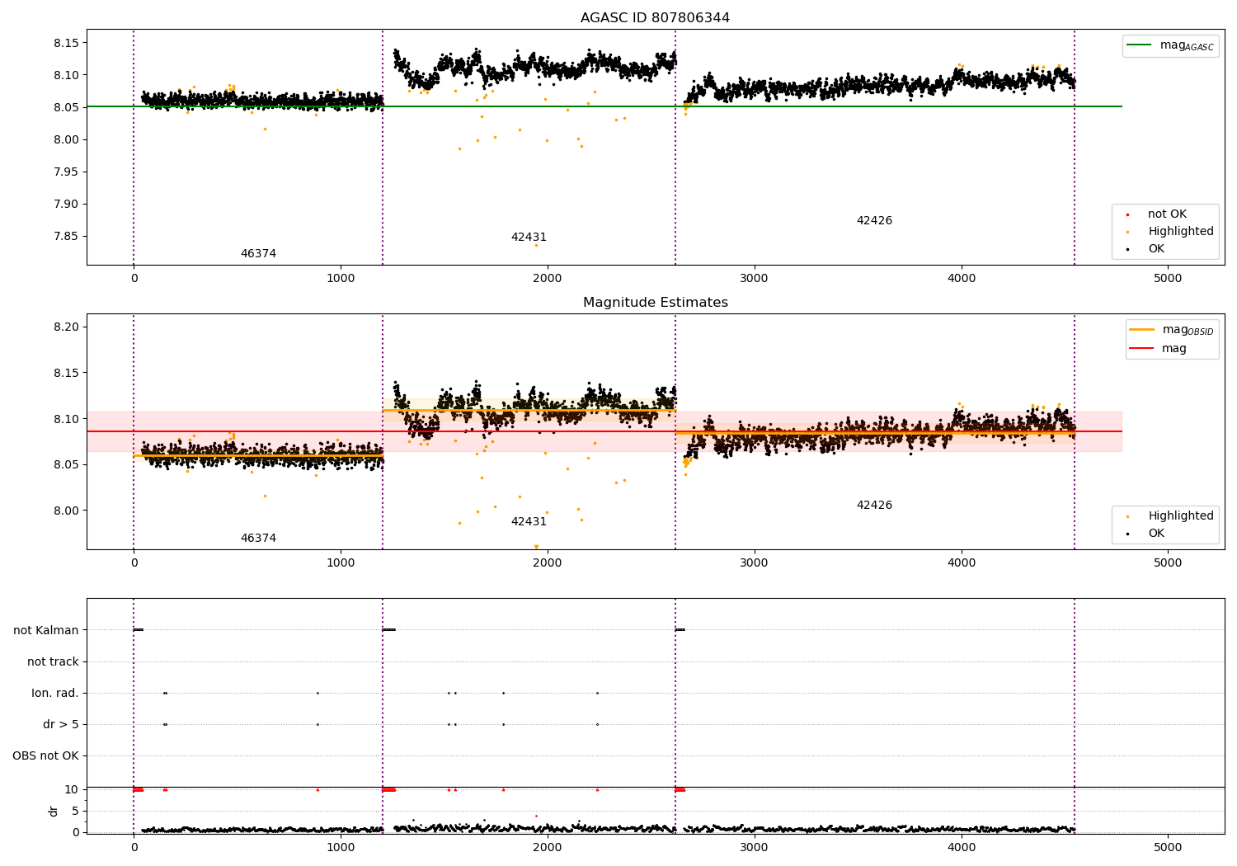Viewport: 1237px width, 866px height.
Task: Click the 'Magnitude Estimates' subplot title
Action: tap(655, 303)
